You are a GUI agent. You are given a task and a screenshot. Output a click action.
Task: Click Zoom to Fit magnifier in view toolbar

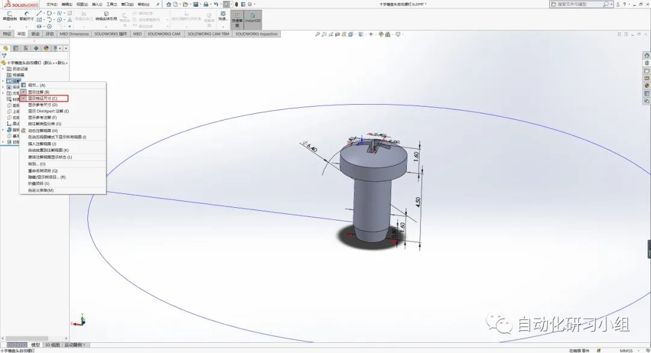point(317,34)
